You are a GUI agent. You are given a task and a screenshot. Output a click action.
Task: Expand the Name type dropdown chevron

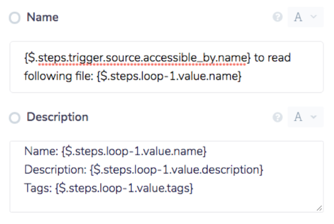pyautogui.click(x=313, y=17)
